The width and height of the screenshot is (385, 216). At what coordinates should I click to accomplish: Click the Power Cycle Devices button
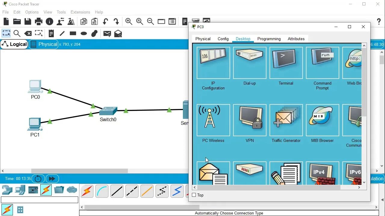tap(38, 178)
